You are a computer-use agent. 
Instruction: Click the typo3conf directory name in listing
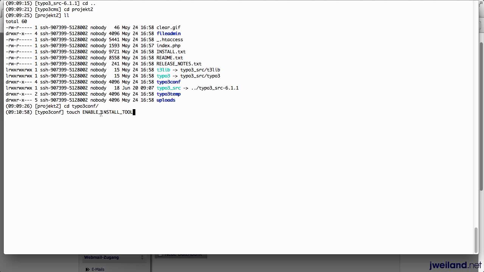point(168,82)
